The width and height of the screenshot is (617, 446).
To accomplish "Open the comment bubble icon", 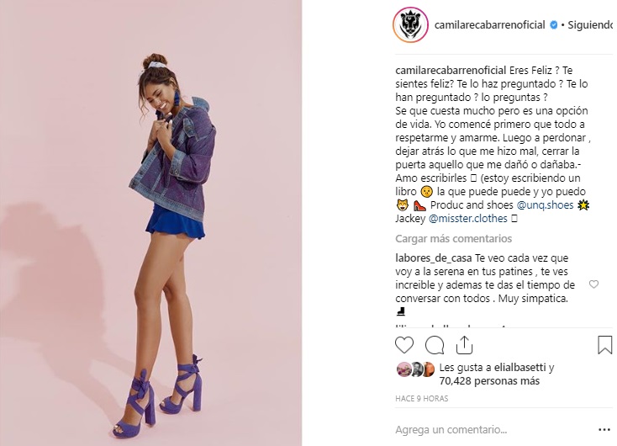I will point(435,346).
